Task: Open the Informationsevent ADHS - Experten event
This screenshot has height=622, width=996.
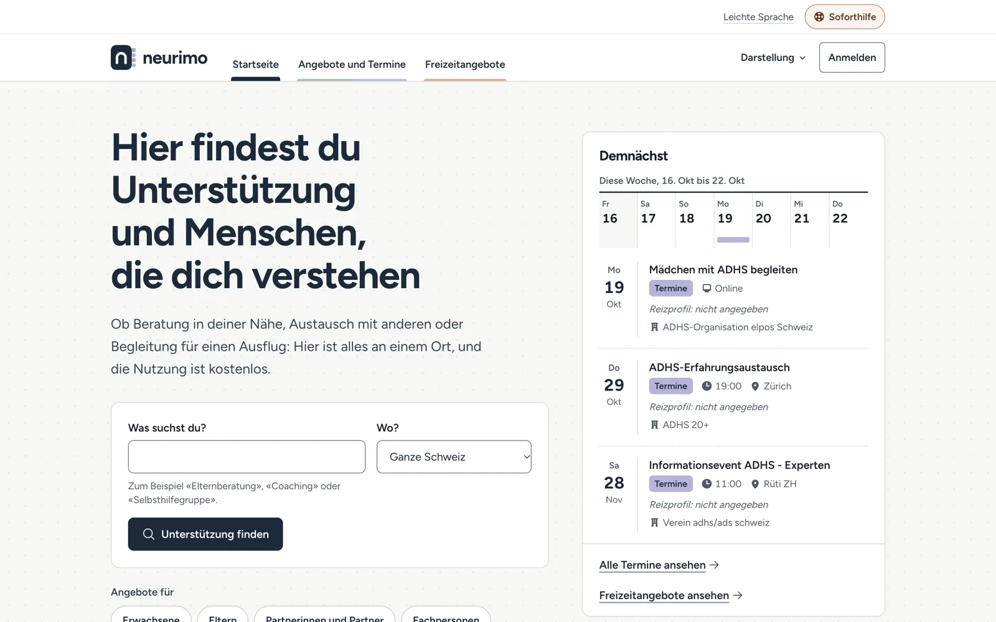Action: point(739,465)
